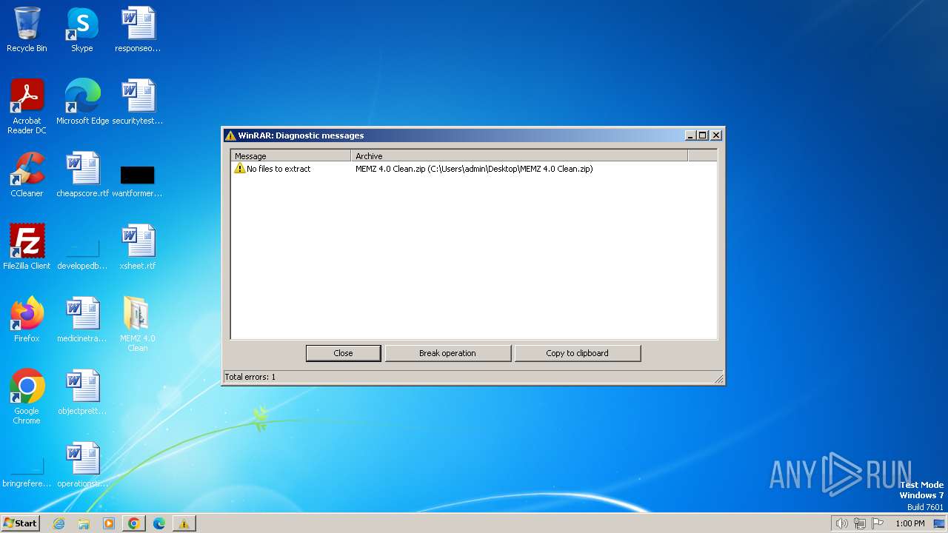Open Acrobat Reader DC shortcut
The width and height of the screenshot is (948, 533).
(x=27, y=106)
